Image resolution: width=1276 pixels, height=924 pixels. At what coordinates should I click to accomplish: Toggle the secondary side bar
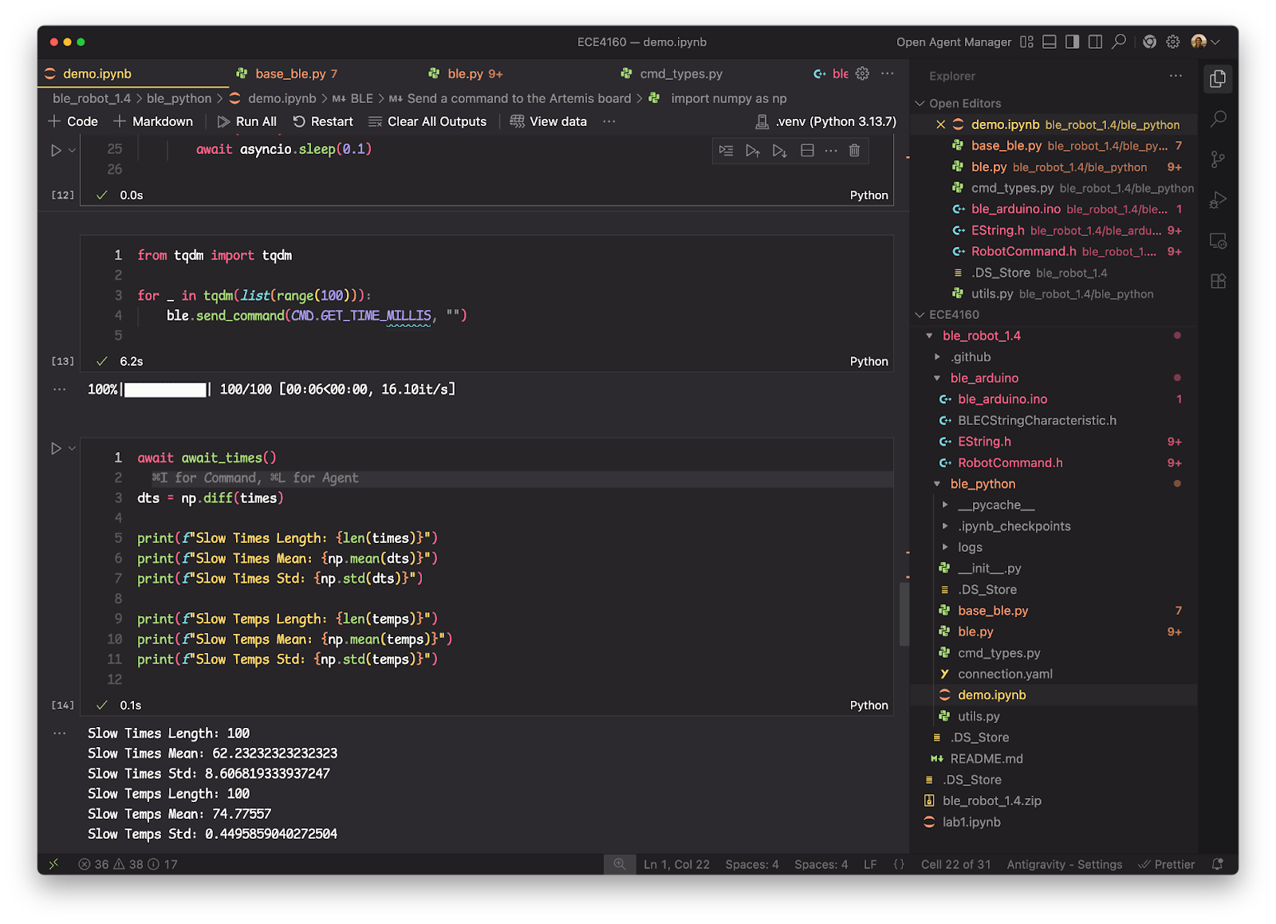pos(1096,42)
